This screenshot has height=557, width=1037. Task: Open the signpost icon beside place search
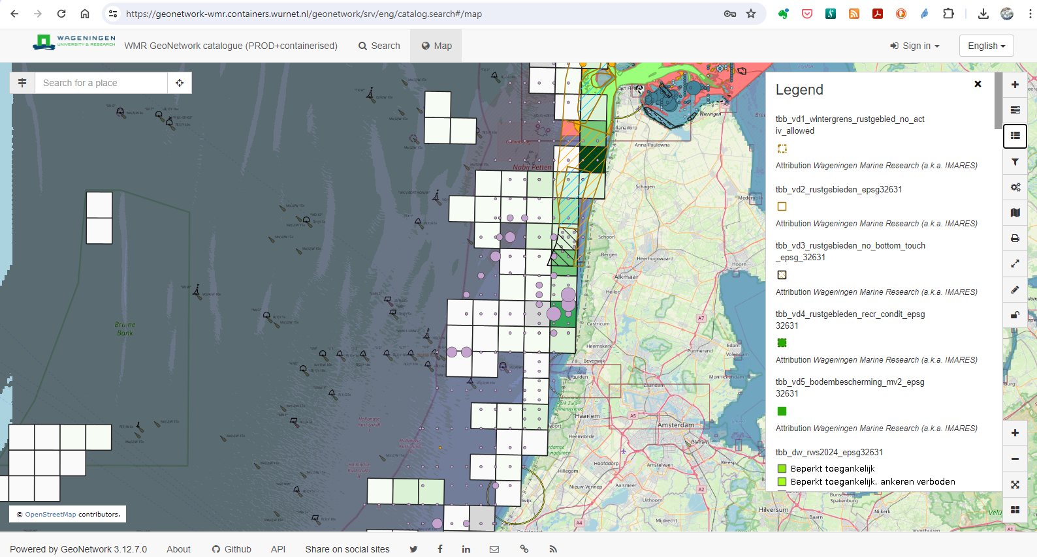pos(22,83)
